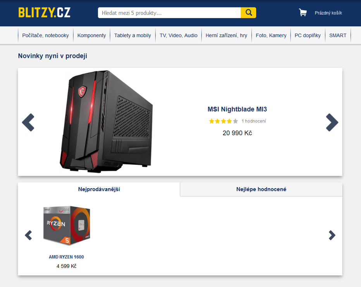Open TV, Video, Audio category
The width and height of the screenshot is (361, 287).
coord(179,36)
